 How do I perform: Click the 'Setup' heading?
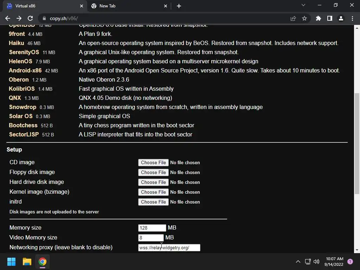tap(14, 150)
